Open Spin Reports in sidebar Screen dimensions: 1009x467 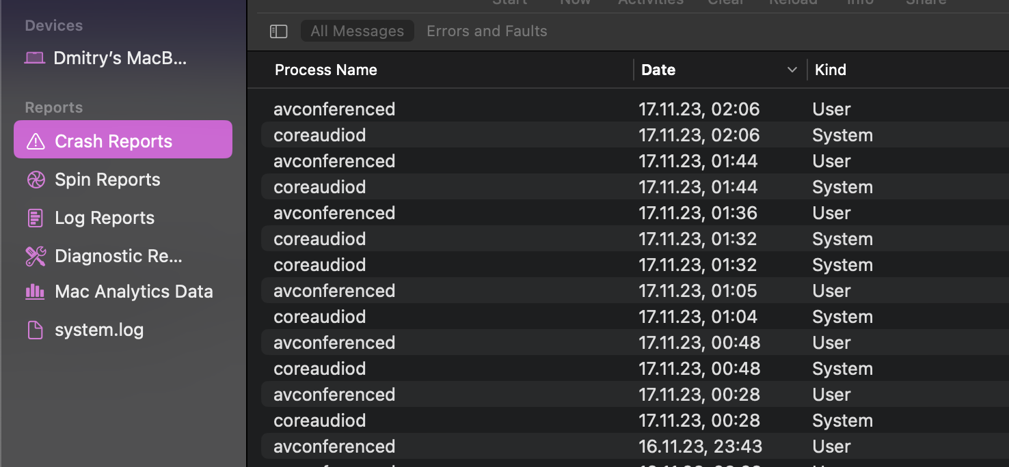(x=107, y=180)
